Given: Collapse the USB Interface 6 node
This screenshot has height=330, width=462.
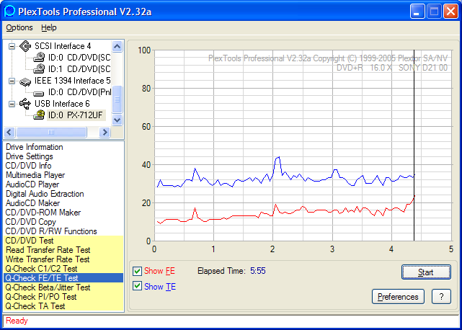Looking at the screenshot, I should point(12,104).
